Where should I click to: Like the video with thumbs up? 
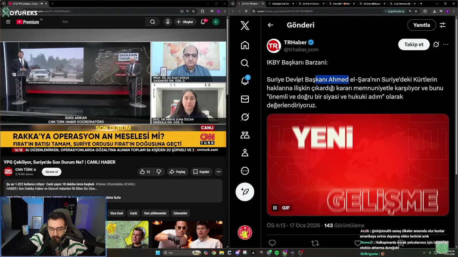coord(145,172)
